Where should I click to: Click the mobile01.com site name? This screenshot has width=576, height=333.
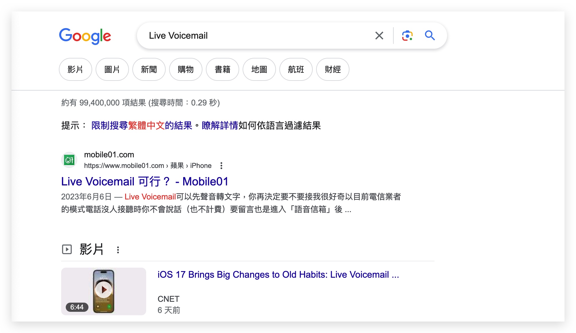(109, 155)
